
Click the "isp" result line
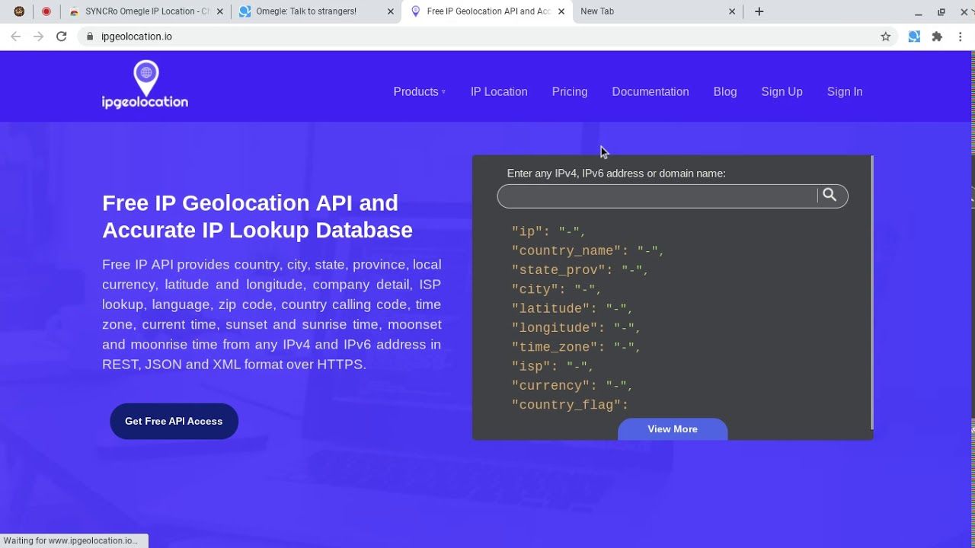(x=553, y=367)
